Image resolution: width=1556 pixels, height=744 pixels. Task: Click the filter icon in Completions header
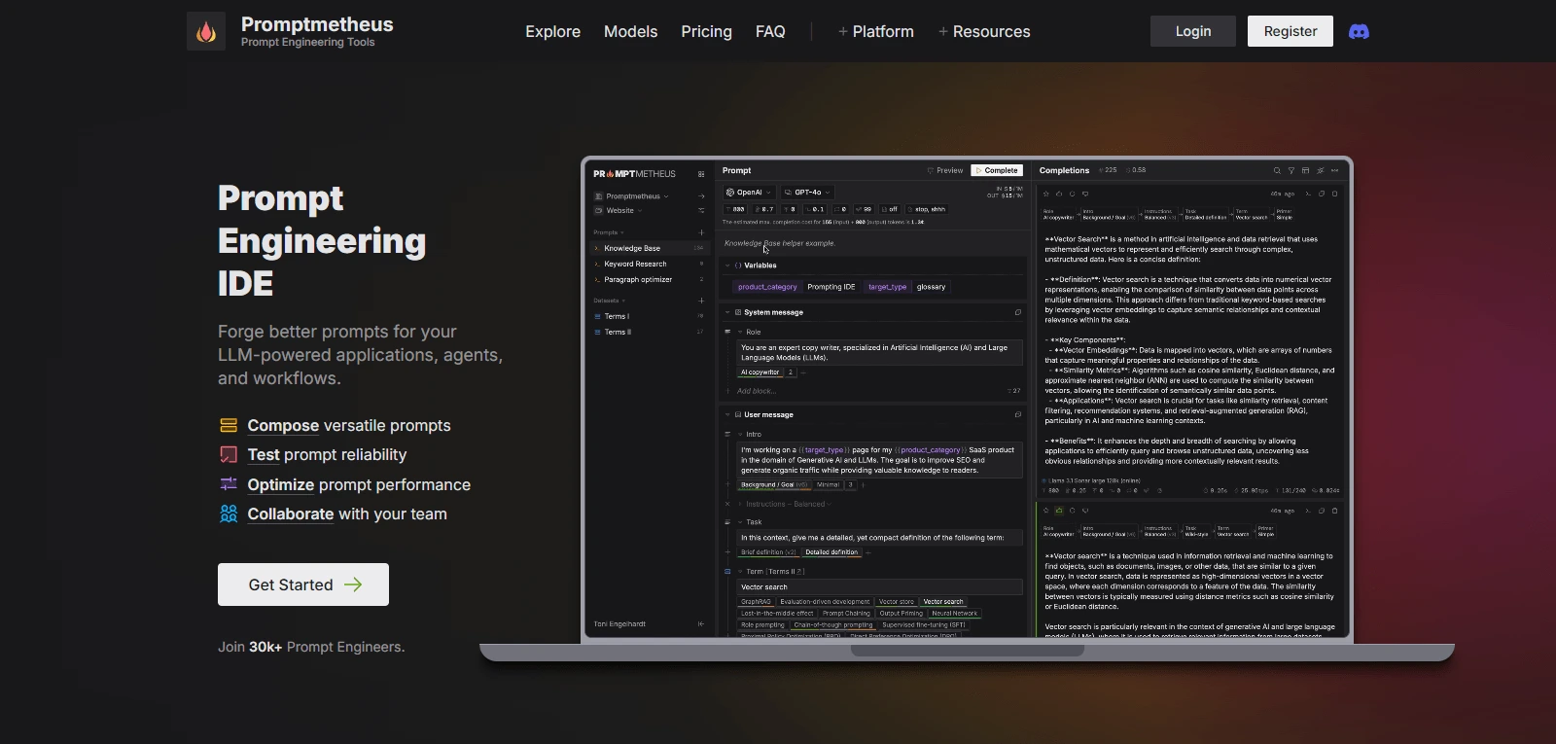pyautogui.click(x=1291, y=170)
